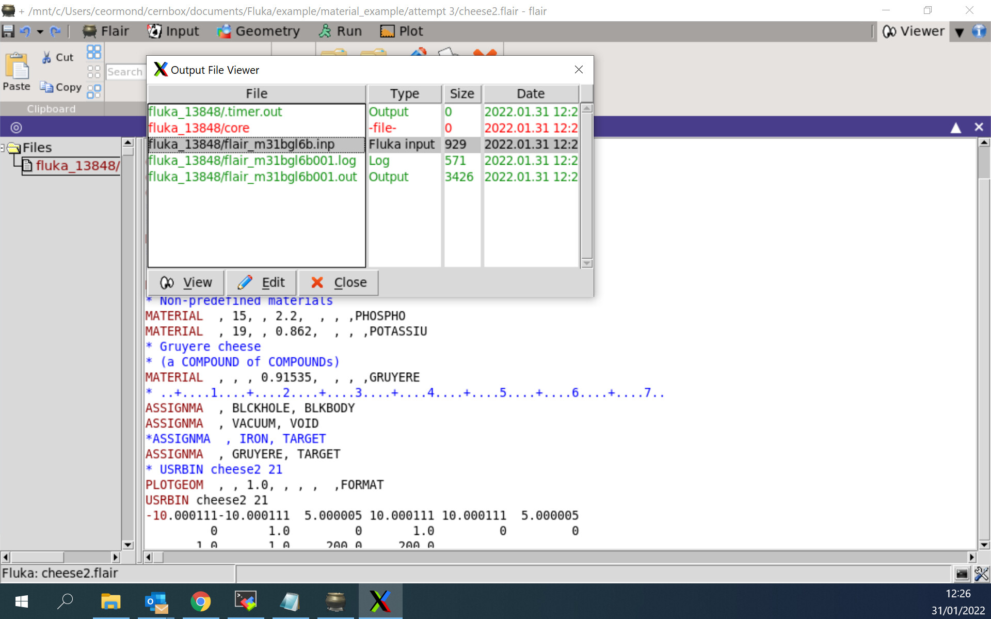Unselect all with empty-squares icon
This screenshot has height=619, width=991.
coord(93,72)
